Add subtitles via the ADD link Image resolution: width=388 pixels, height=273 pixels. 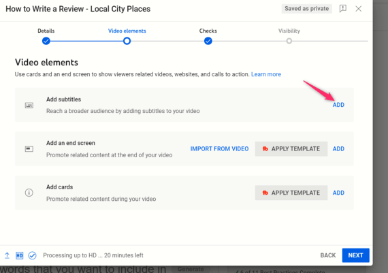(x=338, y=105)
